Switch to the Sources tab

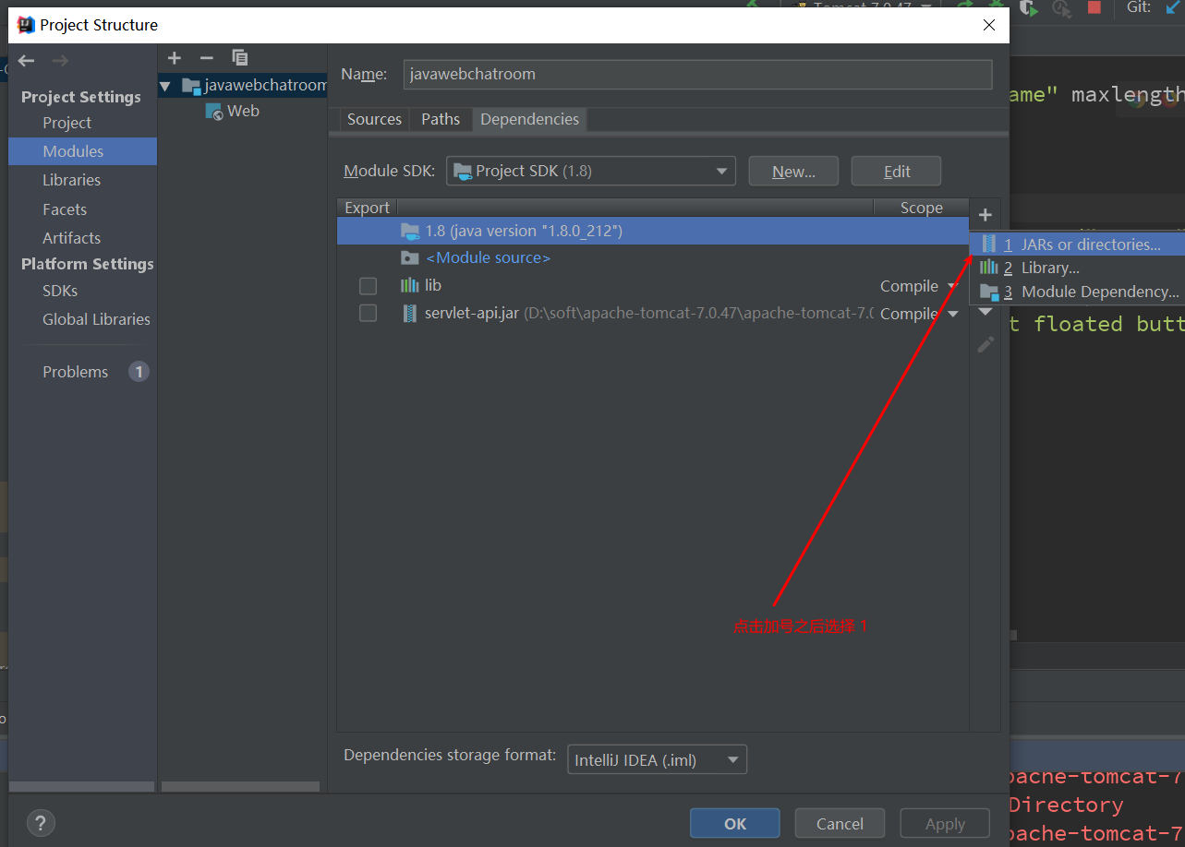pos(374,119)
